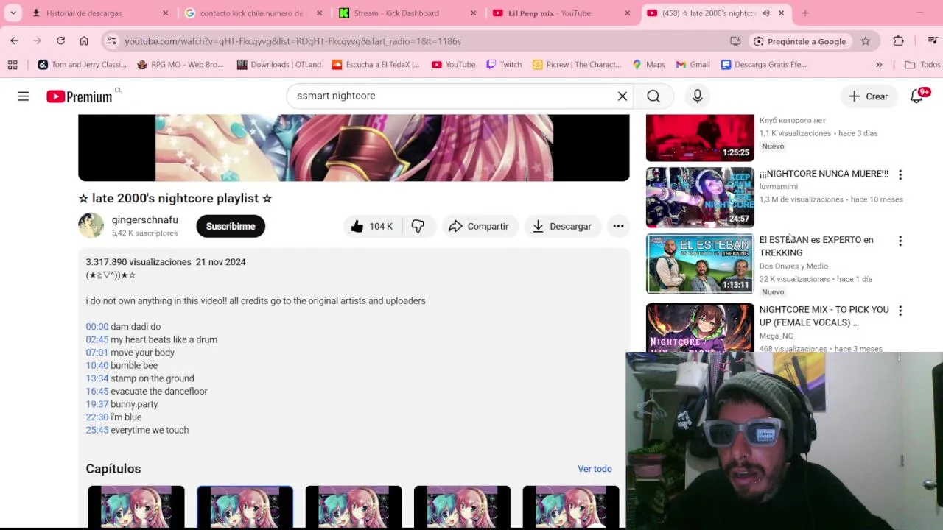Open a new browser tab
This screenshot has width=943, height=530.
tap(804, 13)
